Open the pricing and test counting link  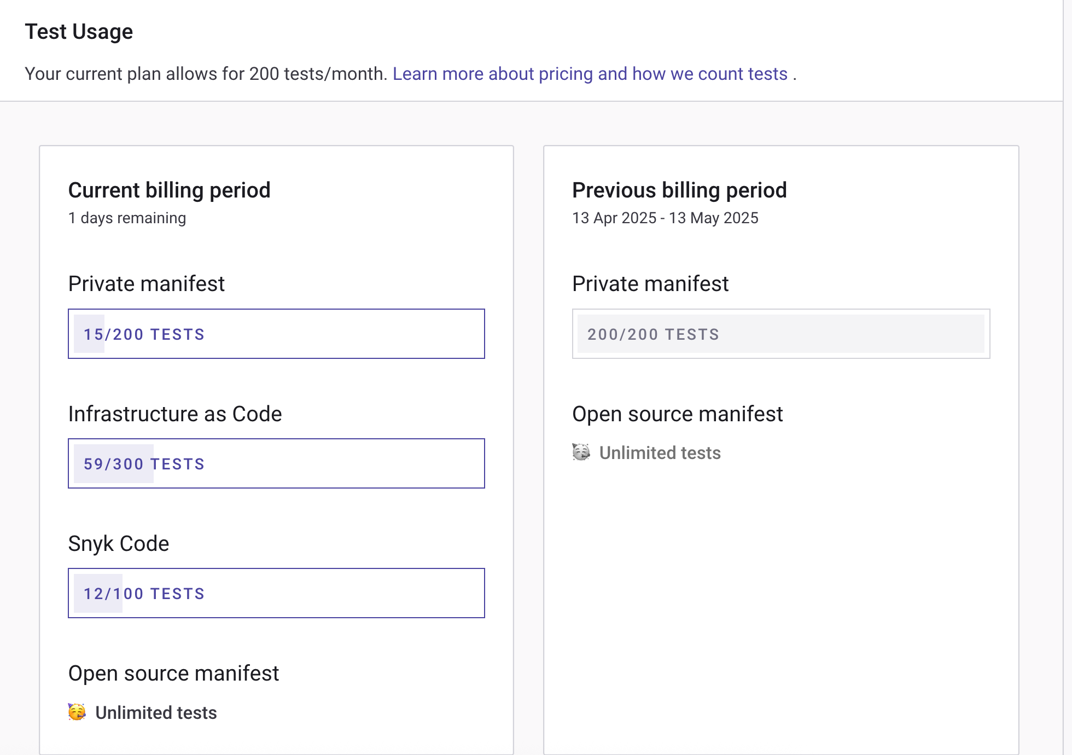click(590, 74)
